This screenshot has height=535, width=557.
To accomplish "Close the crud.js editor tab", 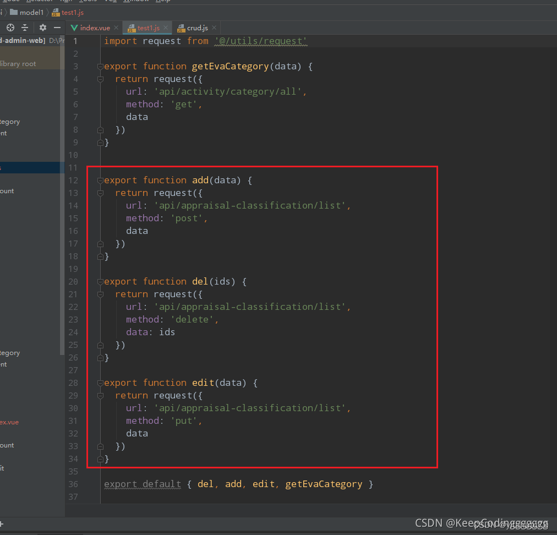I will pyautogui.click(x=214, y=28).
